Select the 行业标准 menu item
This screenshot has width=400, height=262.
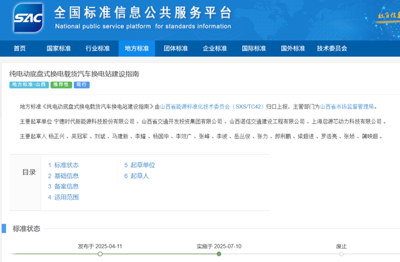pyautogui.click(x=97, y=49)
